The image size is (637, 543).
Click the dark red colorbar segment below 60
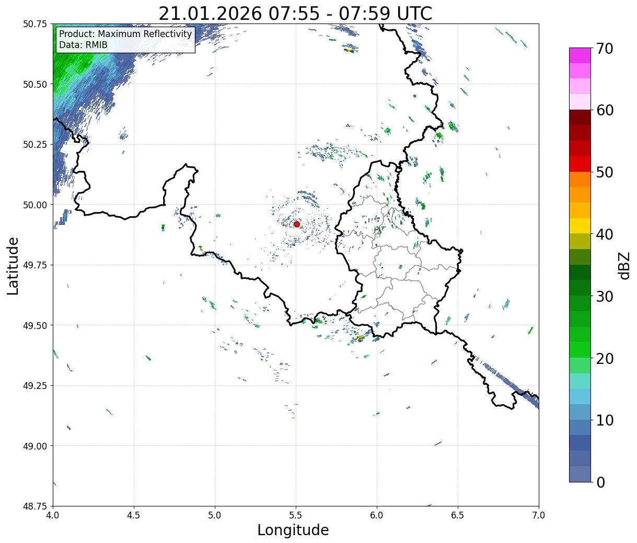pyautogui.click(x=580, y=117)
